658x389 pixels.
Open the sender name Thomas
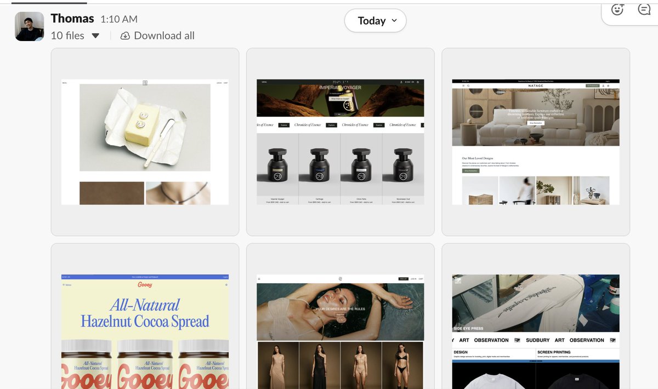(72, 19)
